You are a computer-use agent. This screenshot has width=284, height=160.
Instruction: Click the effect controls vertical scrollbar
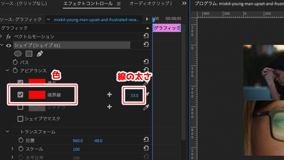click(183, 82)
